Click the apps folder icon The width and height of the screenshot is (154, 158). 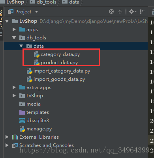click(x=22, y=30)
